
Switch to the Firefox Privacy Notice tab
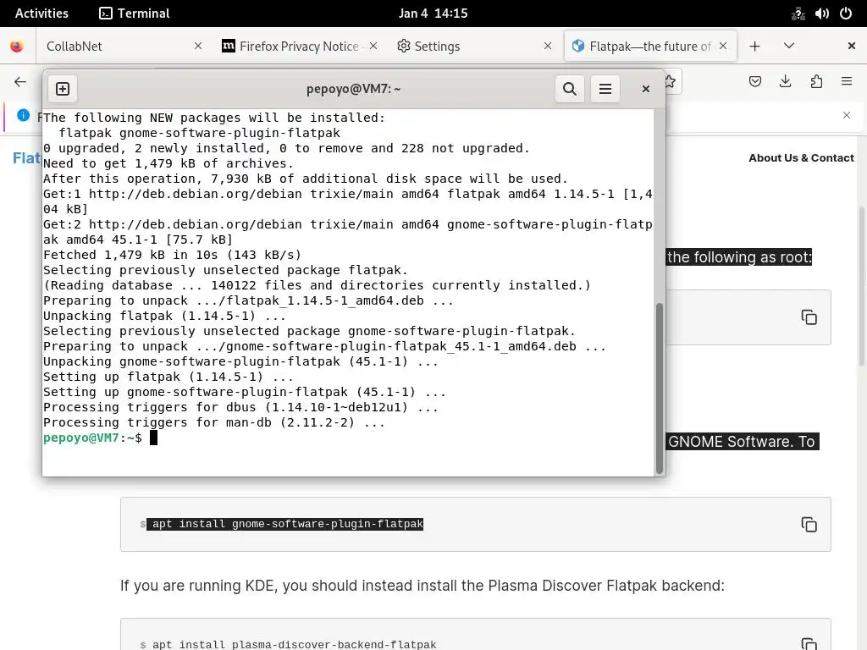(x=299, y=46)
